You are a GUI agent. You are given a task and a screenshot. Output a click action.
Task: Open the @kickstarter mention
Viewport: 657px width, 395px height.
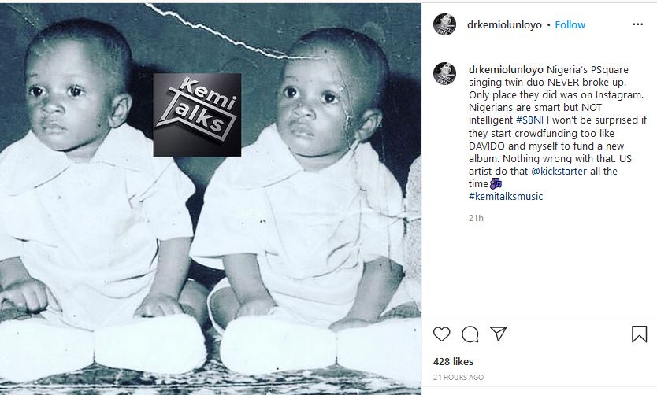coord(559,171)
